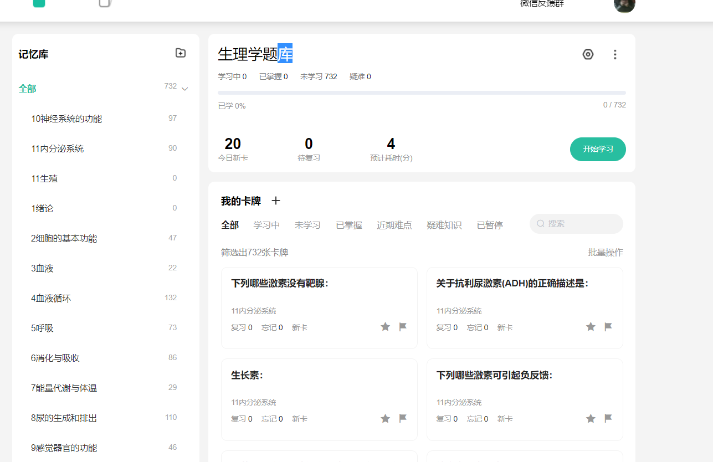The height and width of the screenshot is (462, 713).
Task: Flag the card 关于抗利尿激素(ADH)的正确描述是
Action: pyautogui.click(x=608, y=327)
